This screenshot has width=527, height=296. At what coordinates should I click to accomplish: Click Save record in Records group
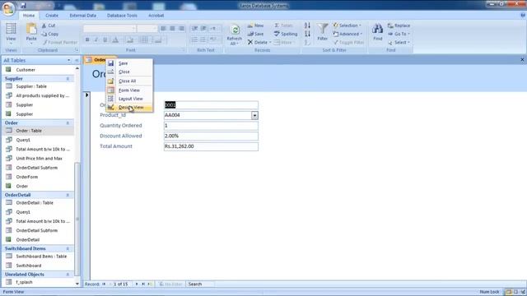(256, 34)
